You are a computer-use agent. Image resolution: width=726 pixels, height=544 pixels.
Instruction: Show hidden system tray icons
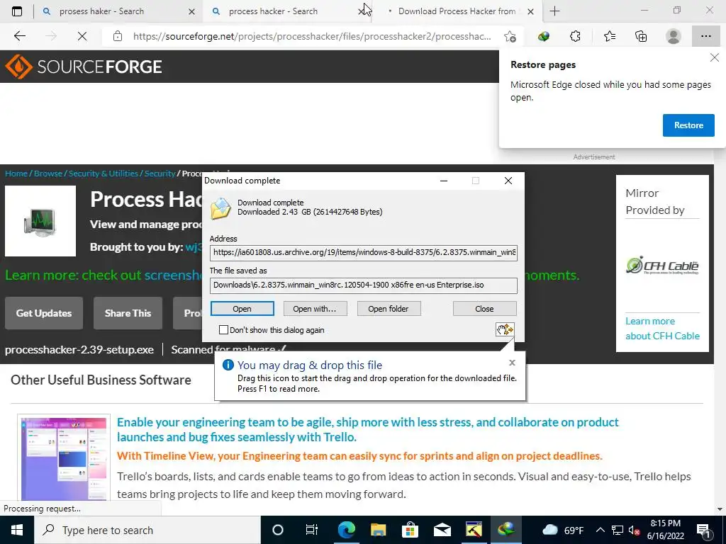tap(600, 530)
